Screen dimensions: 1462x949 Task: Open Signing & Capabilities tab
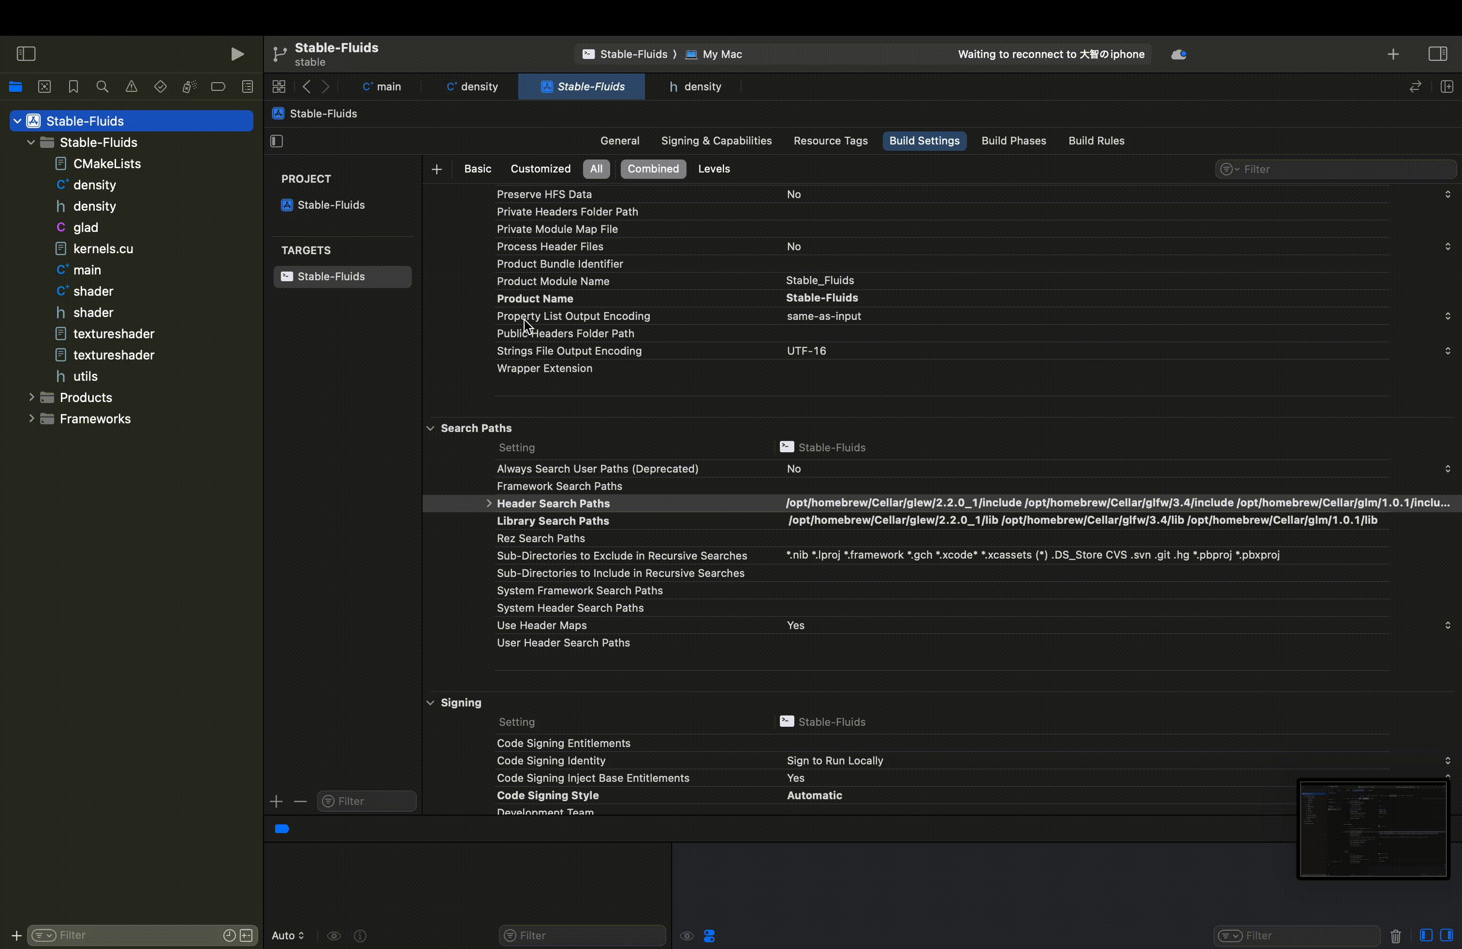[716, 141]
